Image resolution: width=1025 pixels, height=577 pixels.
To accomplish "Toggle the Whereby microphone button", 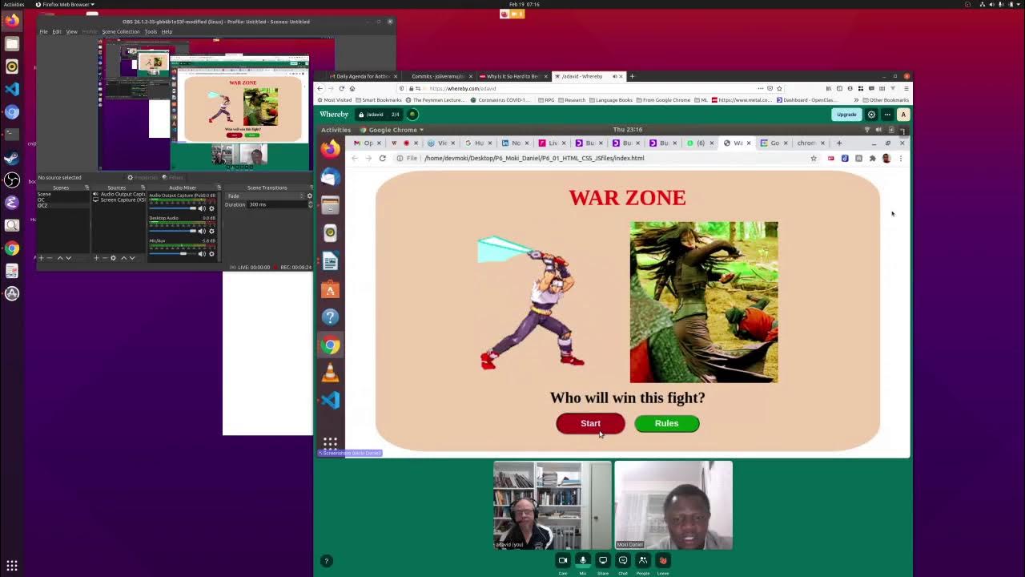I will click(x=583, y=561).
